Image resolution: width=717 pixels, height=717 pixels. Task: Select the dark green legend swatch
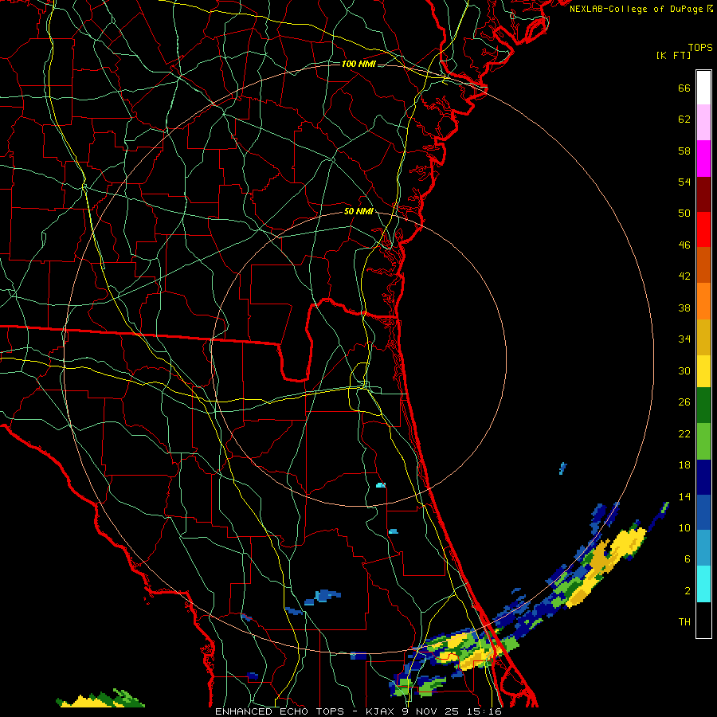coord(703,406)
